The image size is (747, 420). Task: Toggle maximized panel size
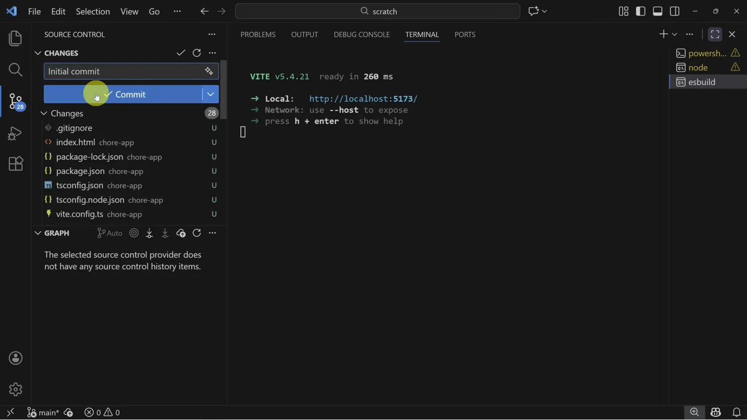point(715,34)
